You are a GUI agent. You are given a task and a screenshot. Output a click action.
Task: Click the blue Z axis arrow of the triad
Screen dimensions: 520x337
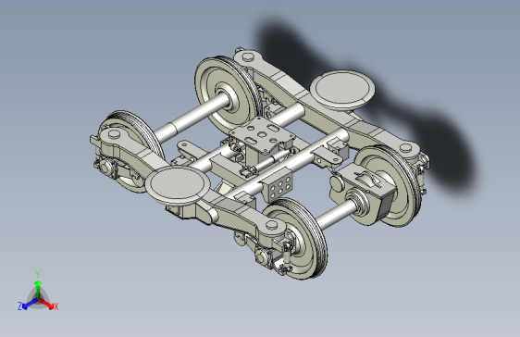click(x=30, y=304)
